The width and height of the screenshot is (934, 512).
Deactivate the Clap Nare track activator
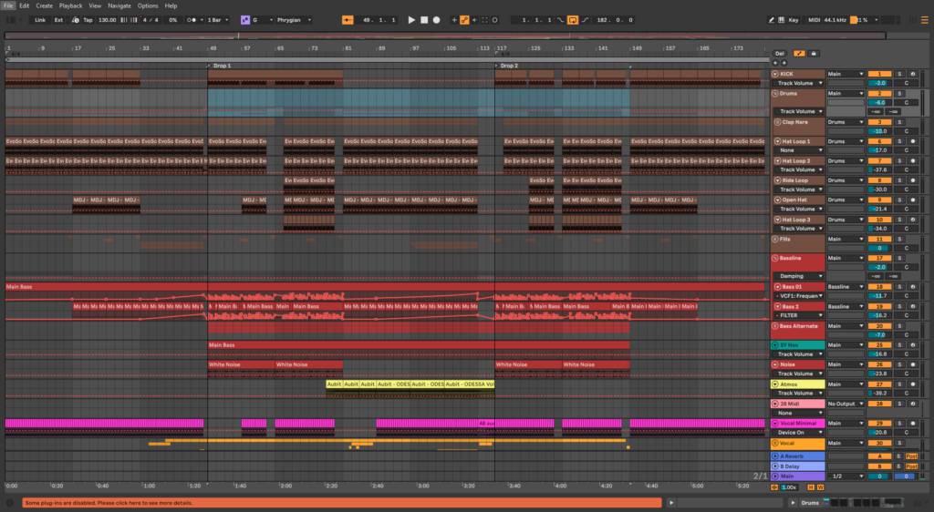click(x=879, y=122)
